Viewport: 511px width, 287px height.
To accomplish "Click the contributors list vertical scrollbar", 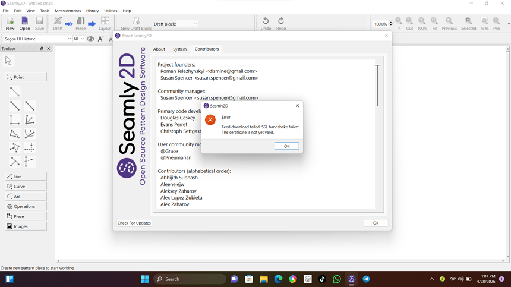I will point(378,86).
